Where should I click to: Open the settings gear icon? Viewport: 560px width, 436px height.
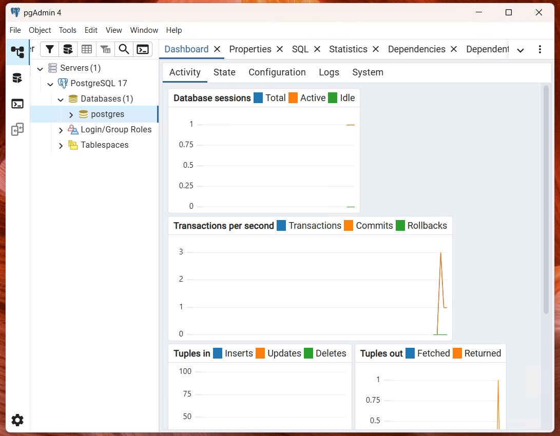point(17,420)
